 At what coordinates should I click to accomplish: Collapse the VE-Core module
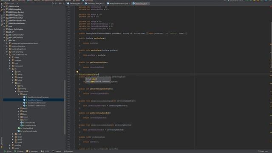tap(4, 40)
